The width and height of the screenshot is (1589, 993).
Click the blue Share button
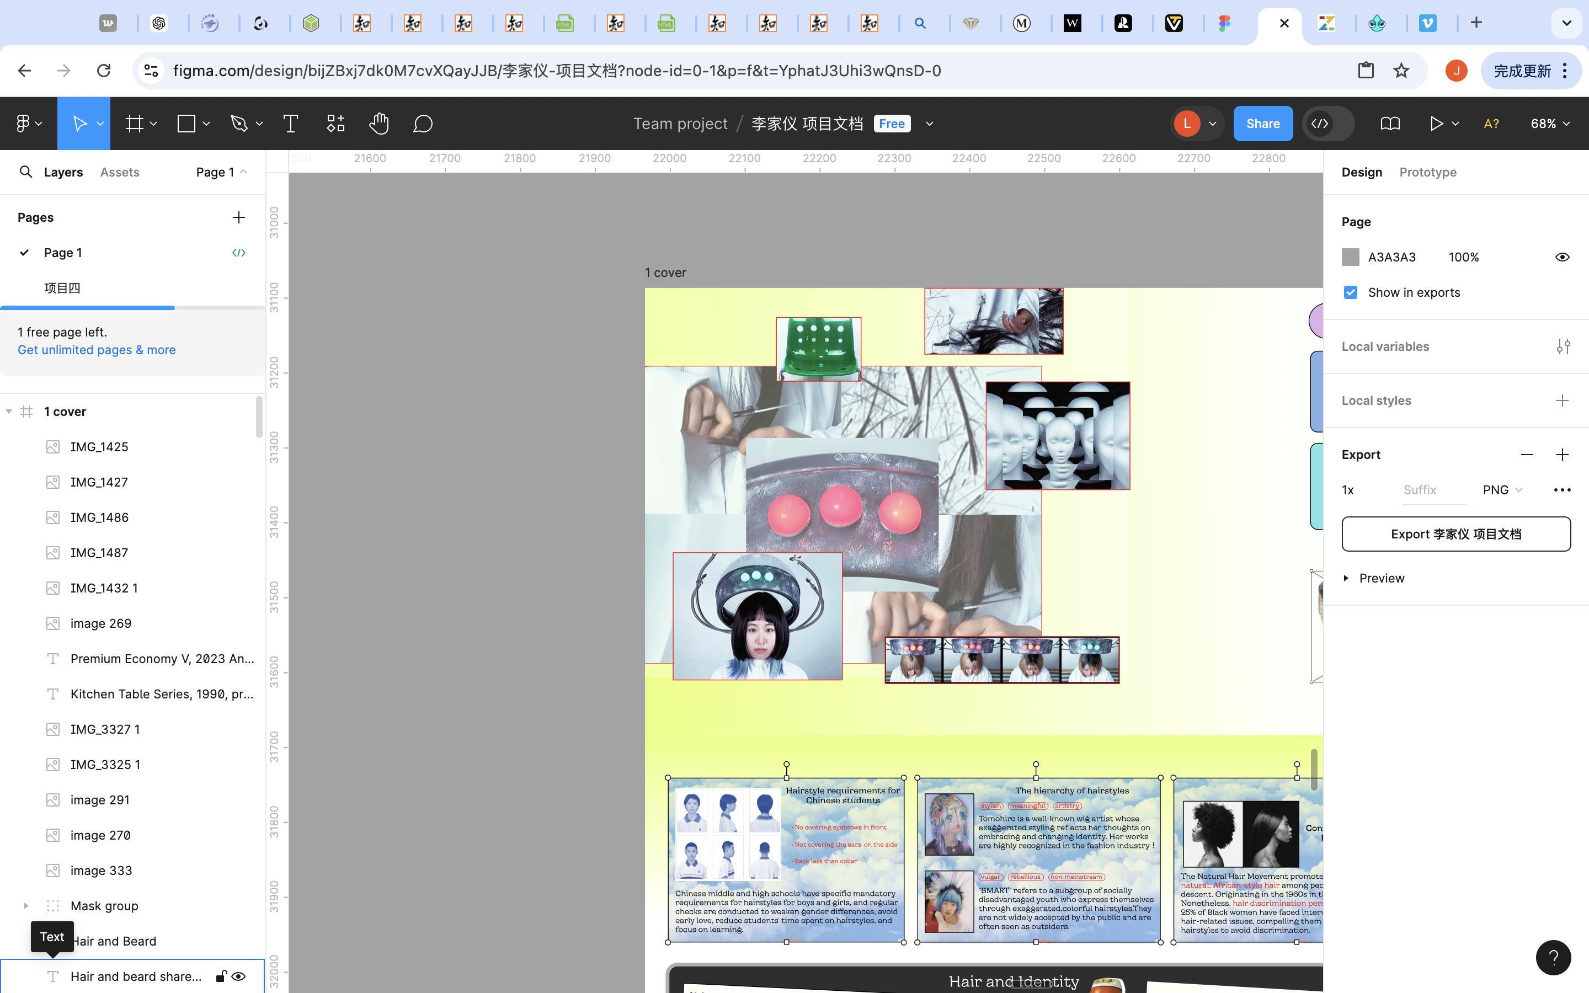[1263, 124]
